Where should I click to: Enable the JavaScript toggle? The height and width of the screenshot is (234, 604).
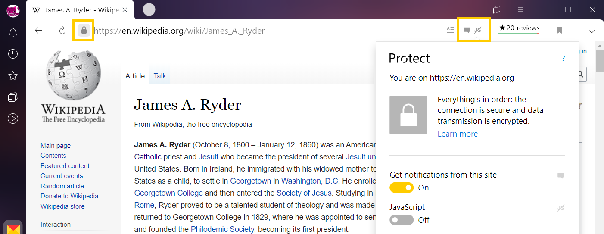402,220
